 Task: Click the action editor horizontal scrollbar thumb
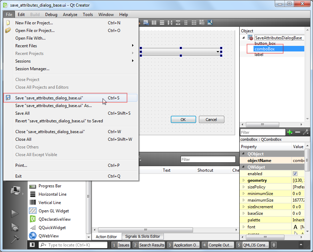click(145, 230)
